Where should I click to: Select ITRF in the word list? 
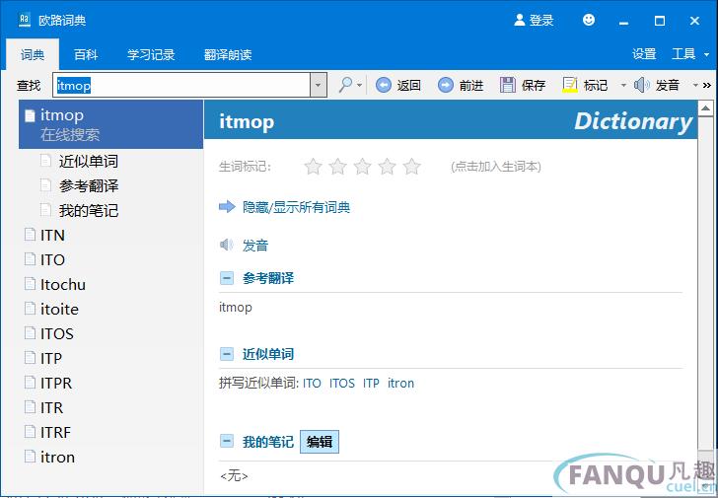coord(55,433)
